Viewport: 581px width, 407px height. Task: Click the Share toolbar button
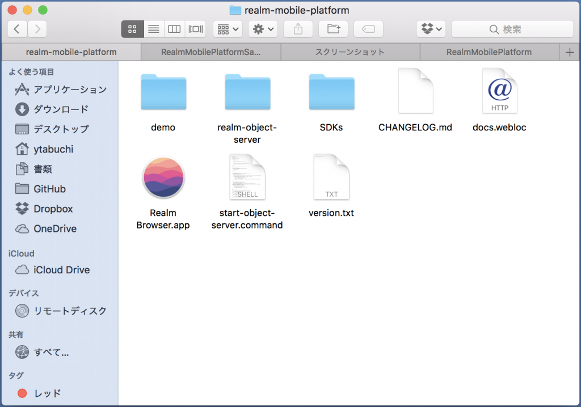(298, 29)
